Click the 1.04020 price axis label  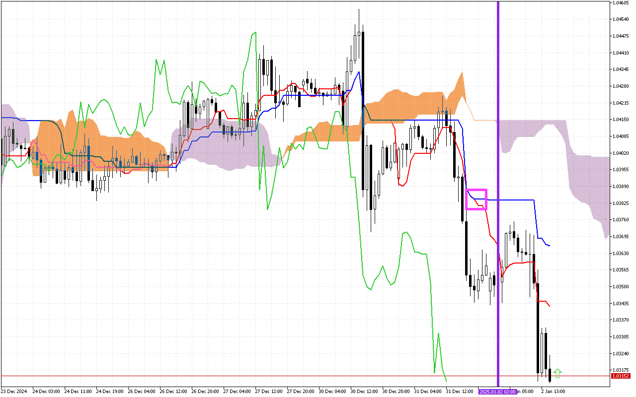click(621, 153)
